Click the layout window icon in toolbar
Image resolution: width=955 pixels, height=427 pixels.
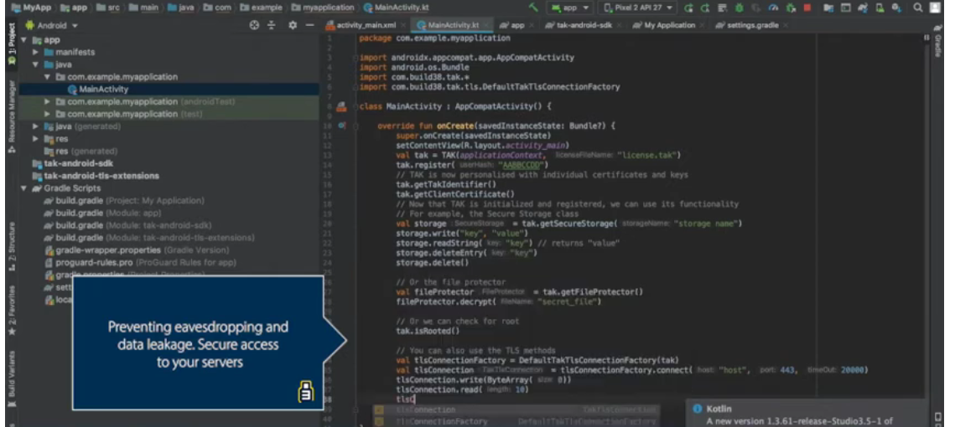pyautogui.click(x=846, y=8)
